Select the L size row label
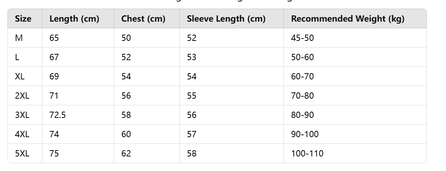This screenshot has height=171, width=446. click(17, 57)
